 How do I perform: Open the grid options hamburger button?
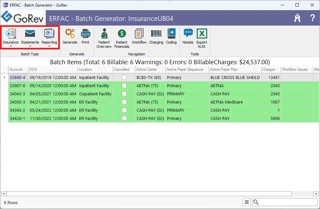click(247, 202)
